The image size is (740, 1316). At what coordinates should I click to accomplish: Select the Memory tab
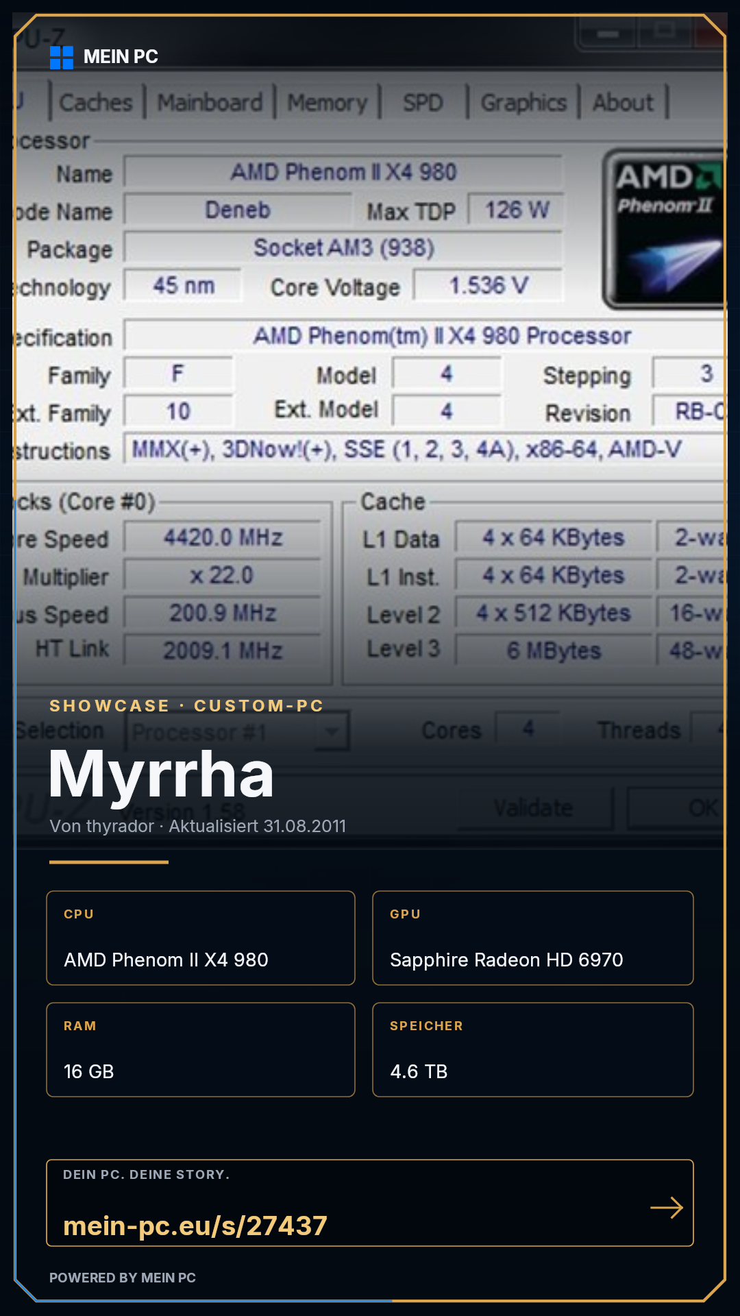pos(328,103)
